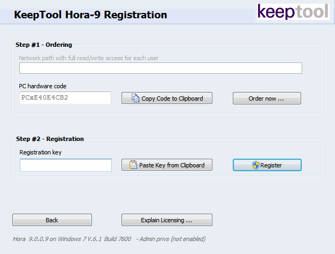Click the Copy Code to Clipboard button
The height and width of the screenshot is (254, 335).
[x=167, y=98]
